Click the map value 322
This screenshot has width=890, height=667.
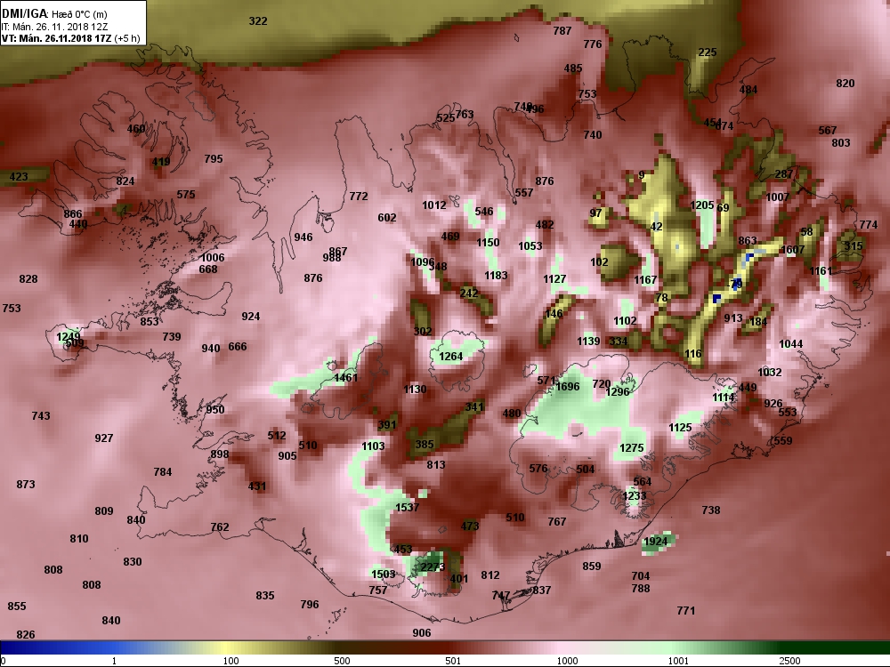point(258,21)
